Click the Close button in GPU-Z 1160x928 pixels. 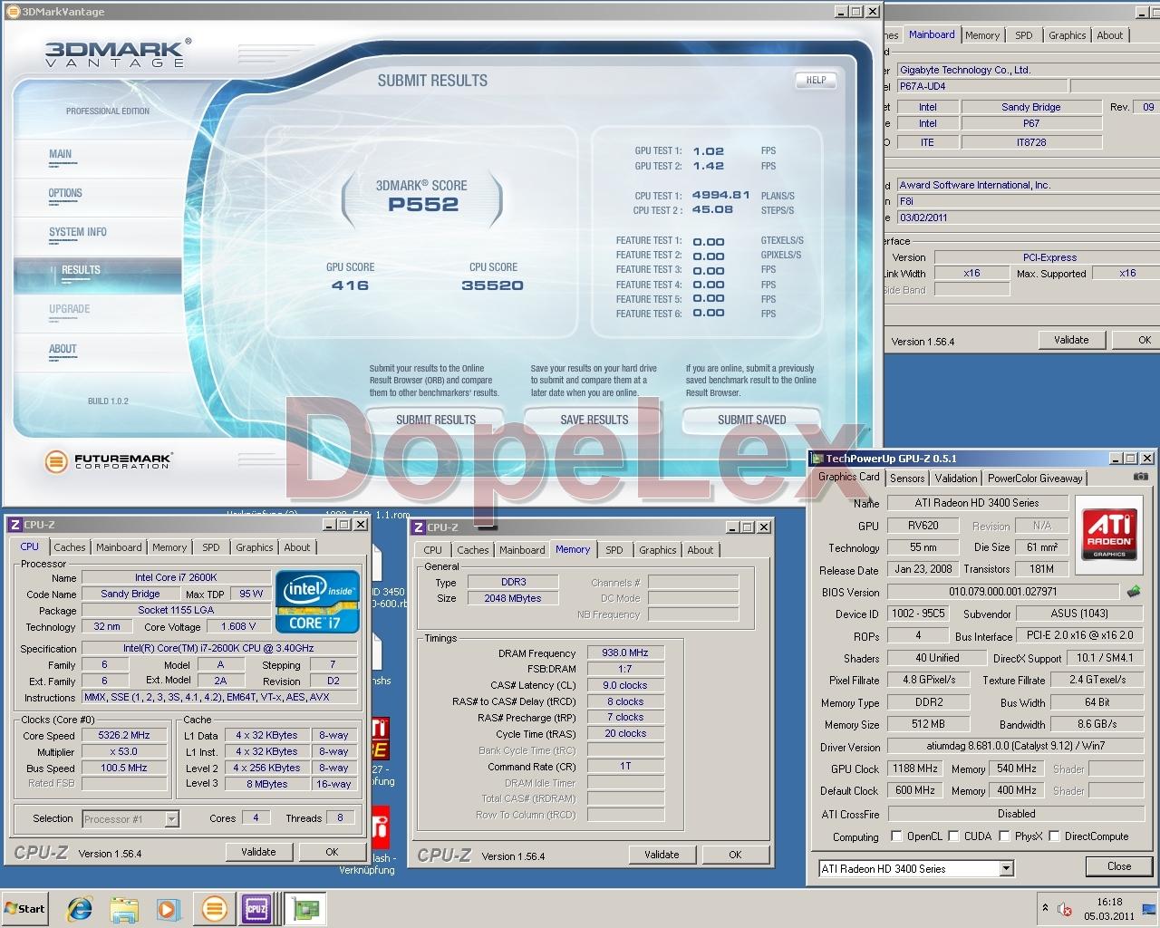click(x=1119, y=866)
